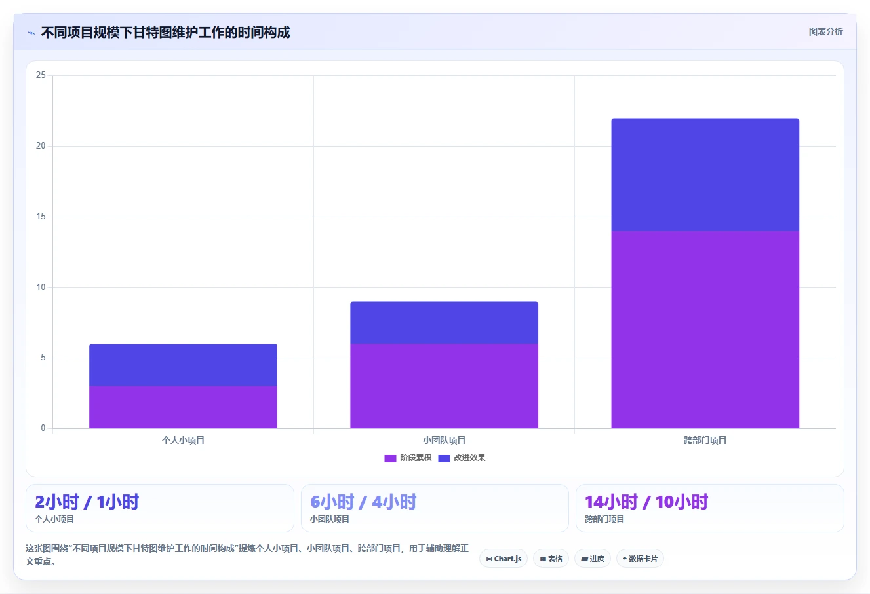Click the 数据卡片 tag chip

640,559
